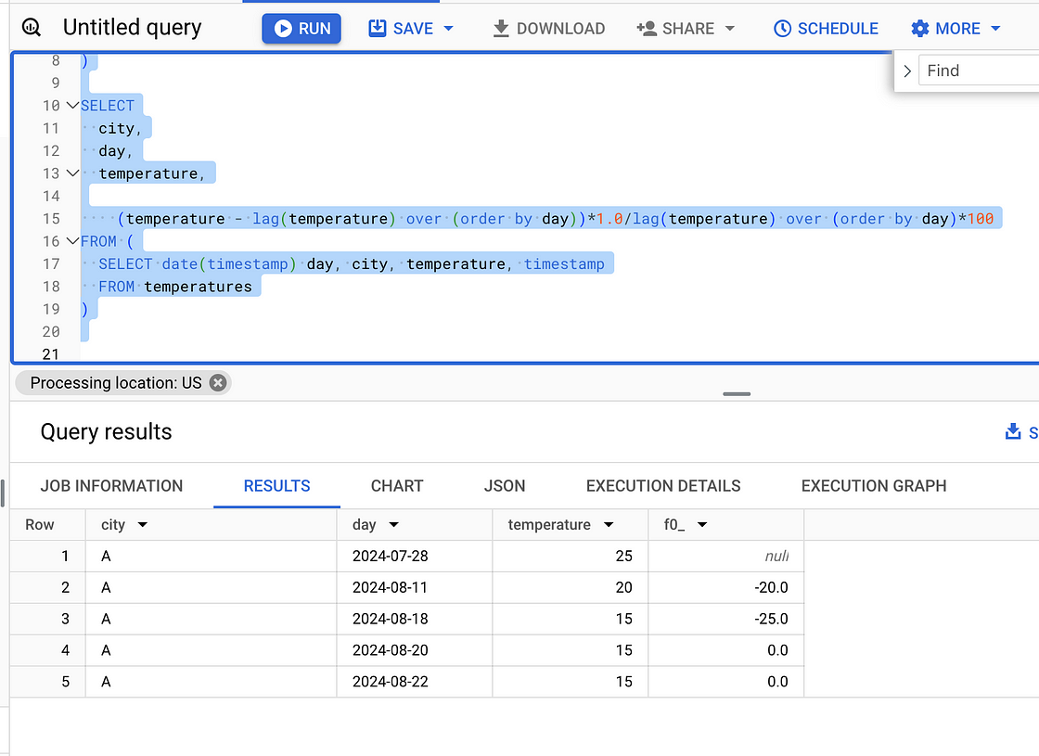
Task: Open the EXECUTION DETAILS tab
Action: pyautogui.click(x=663, y=486)
